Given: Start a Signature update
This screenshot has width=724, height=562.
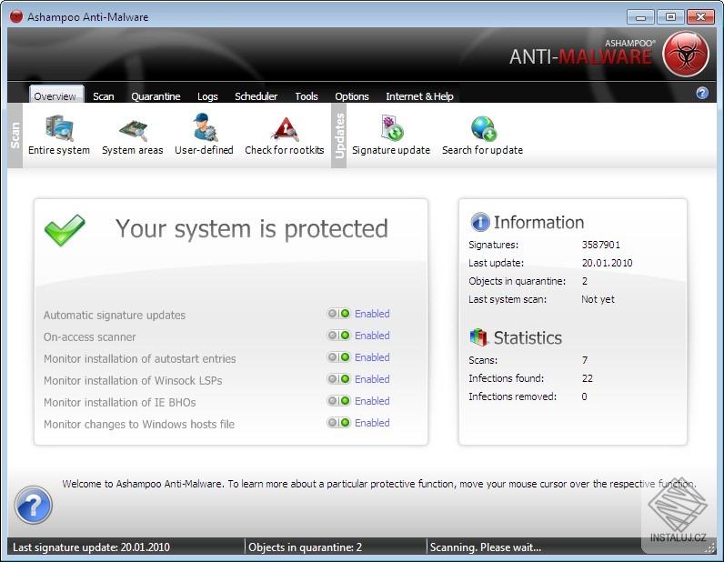Looking at the screenshot, I should pos(391,135).
